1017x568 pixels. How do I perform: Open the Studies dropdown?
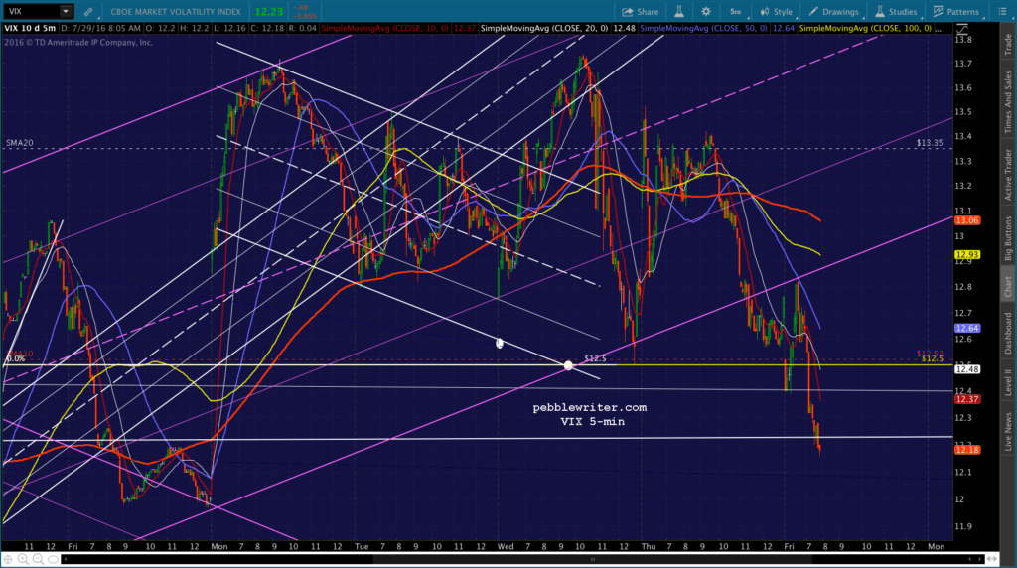pos(897,12)
